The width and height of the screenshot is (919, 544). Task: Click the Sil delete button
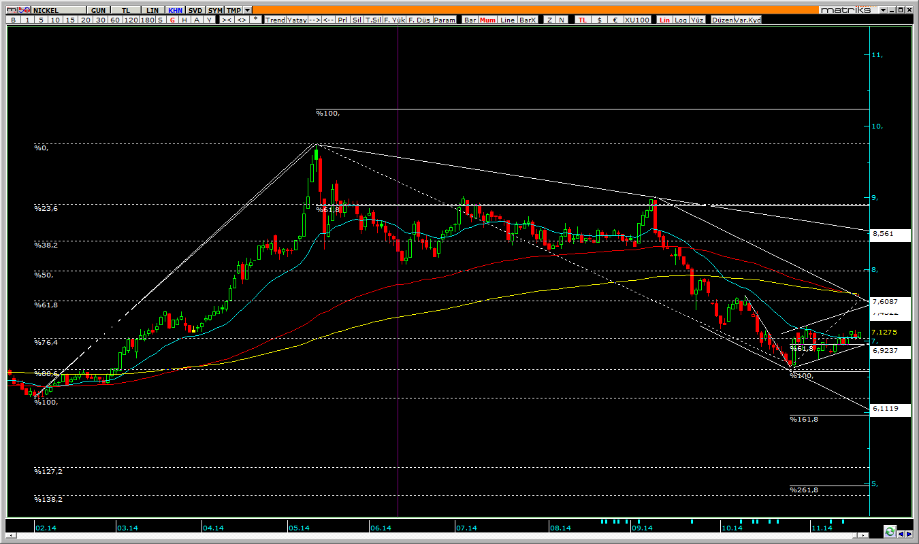(357, 20)
